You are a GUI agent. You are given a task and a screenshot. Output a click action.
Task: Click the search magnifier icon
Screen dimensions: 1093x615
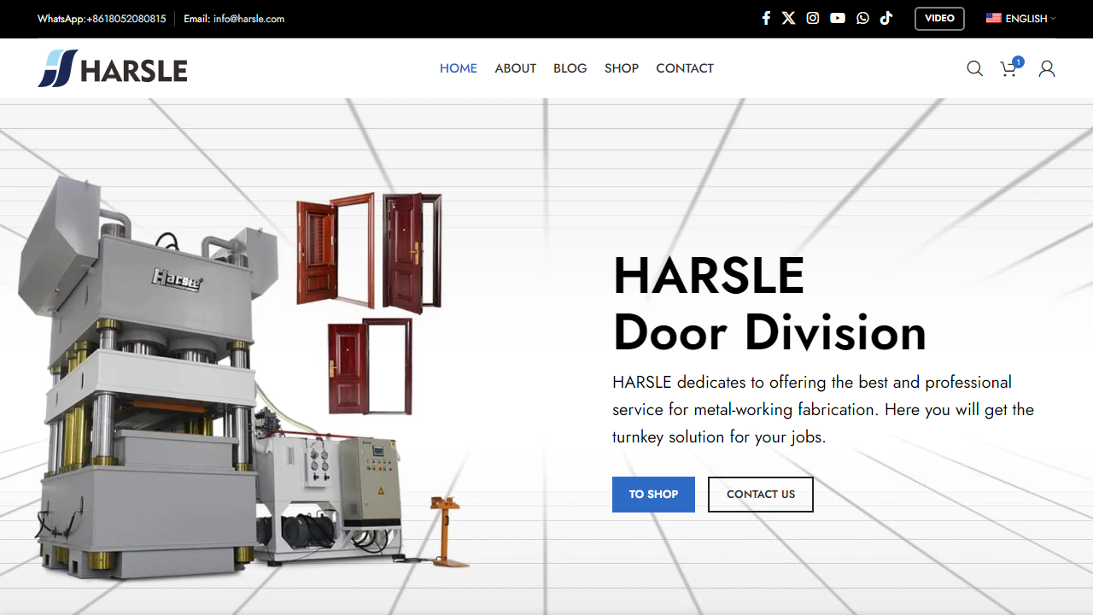(974, 68)
